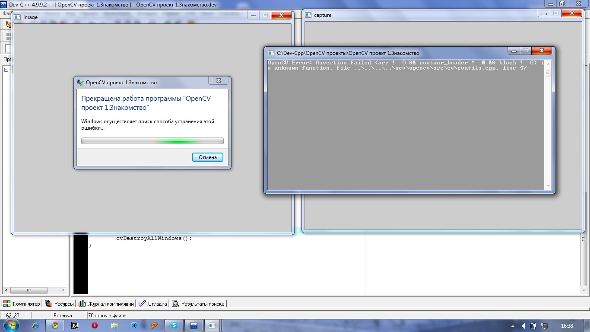Click the scroll-up arrow in console window
Screen dimensions: 590x332
click(x=548, y=64)
